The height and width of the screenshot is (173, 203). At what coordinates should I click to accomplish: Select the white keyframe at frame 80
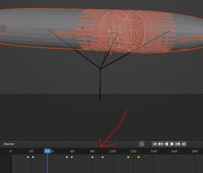click(92, 157)
